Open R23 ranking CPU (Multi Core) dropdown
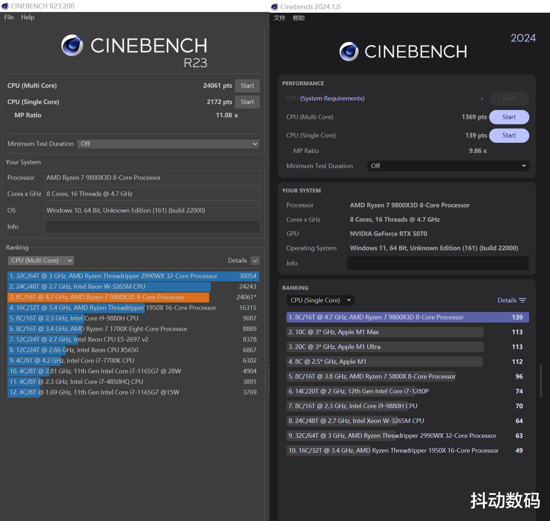550x521 pixels. 41,260
